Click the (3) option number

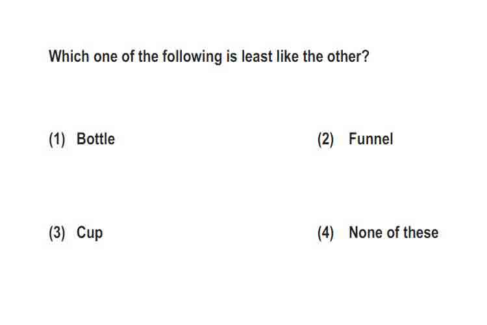point(57,233)
